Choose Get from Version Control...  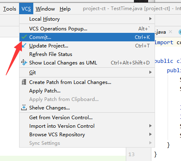(87, 118)
